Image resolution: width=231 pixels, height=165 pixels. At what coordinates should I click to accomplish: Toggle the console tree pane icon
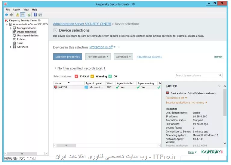tap(23, 15)
